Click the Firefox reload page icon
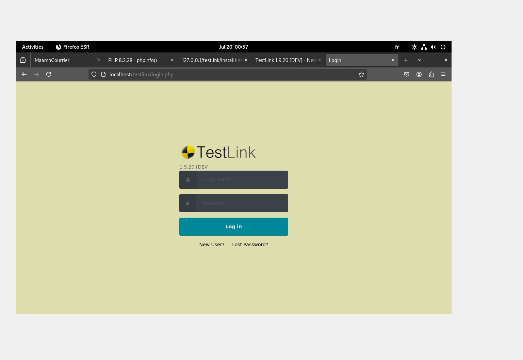This screenshot has width=523, height=360. coord(49,74)
